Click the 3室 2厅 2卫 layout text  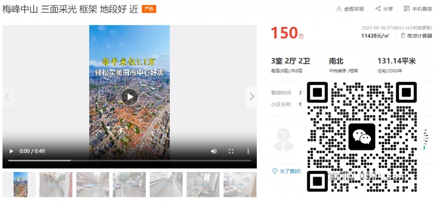pyautogui.click(x=290, y=61)
